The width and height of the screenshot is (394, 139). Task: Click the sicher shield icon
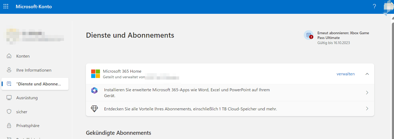[9, 112]
